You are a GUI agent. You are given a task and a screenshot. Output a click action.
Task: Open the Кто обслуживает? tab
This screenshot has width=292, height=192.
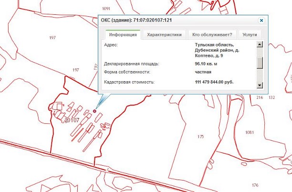212,35
